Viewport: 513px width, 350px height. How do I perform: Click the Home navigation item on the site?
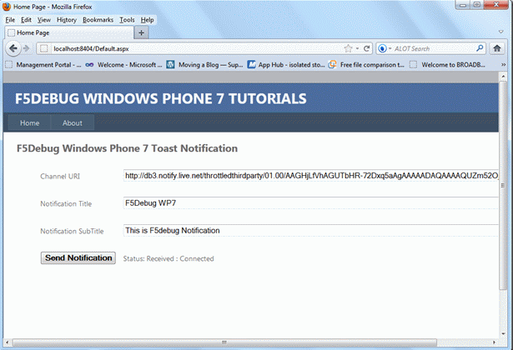click(x=29, y=122)
